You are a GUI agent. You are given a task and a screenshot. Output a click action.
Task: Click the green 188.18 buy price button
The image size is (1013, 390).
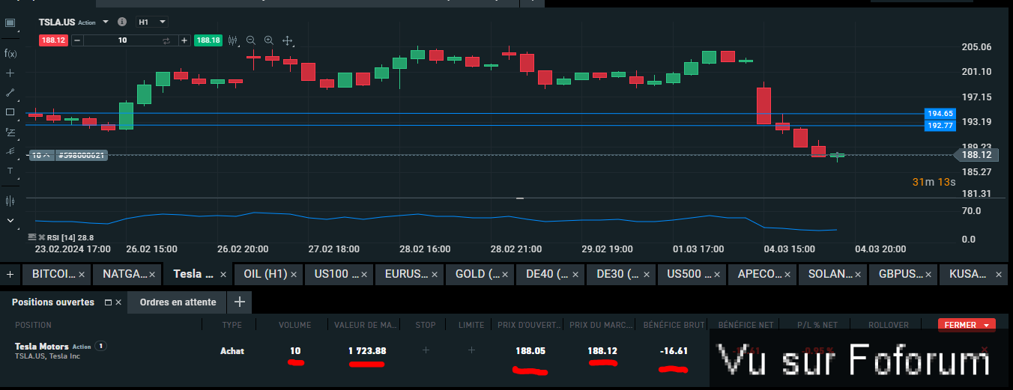pos(208,40)
